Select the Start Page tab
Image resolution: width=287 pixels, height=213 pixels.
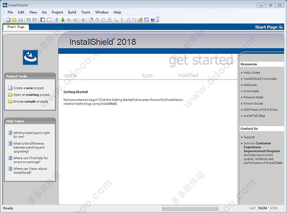[16, 27]
